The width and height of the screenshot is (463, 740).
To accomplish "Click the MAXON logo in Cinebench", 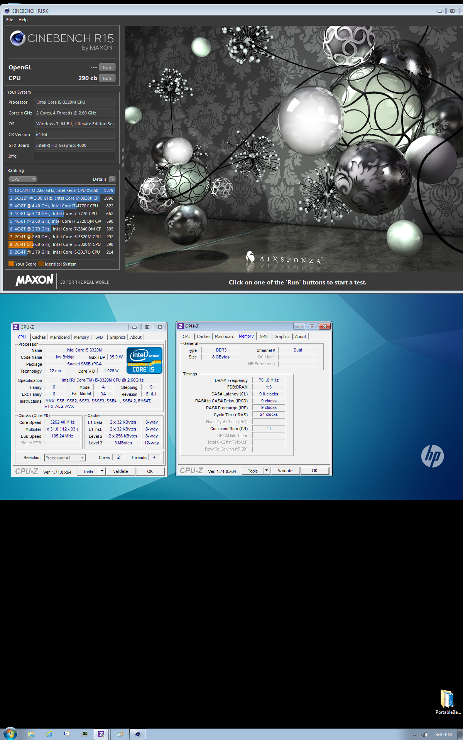I will click(35, 280).
